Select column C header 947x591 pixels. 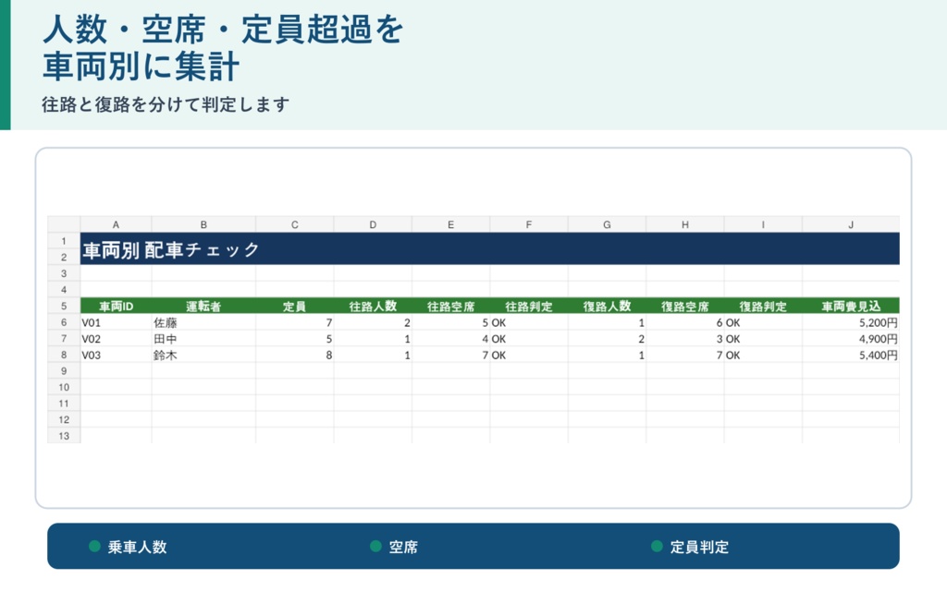[295, 224]
